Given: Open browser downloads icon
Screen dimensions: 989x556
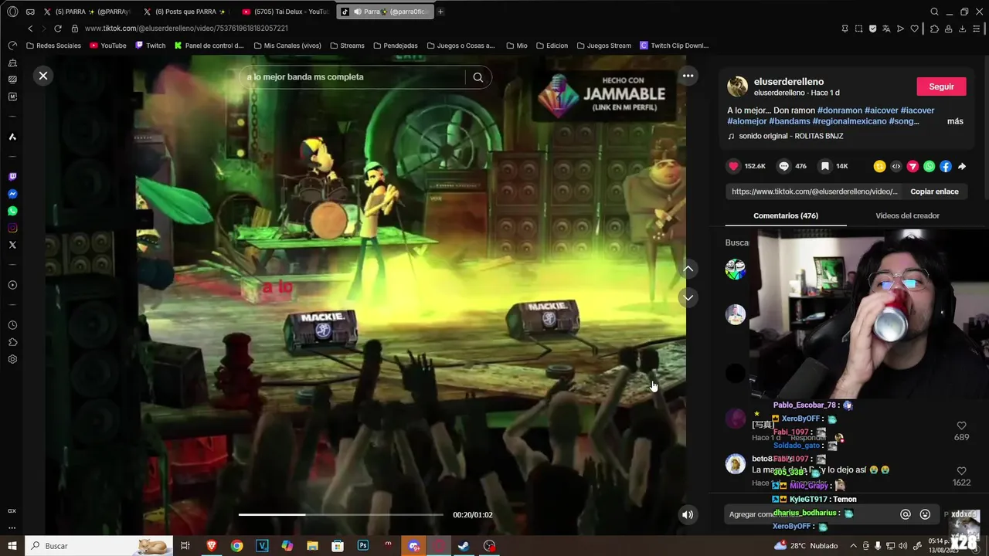Looking at the screenshot, I should [x=962, y=29].
